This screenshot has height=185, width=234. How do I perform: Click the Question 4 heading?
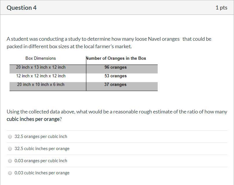[x=22, y=8]
